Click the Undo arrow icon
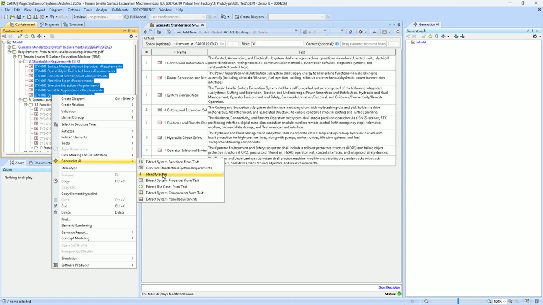The image size is (543, 305). 51,16
